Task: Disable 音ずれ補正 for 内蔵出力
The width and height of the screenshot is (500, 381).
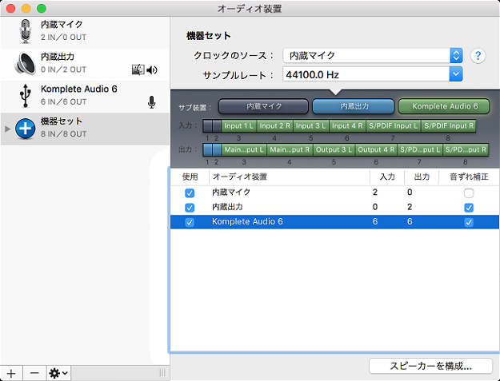Action: (x=469, y=208)
